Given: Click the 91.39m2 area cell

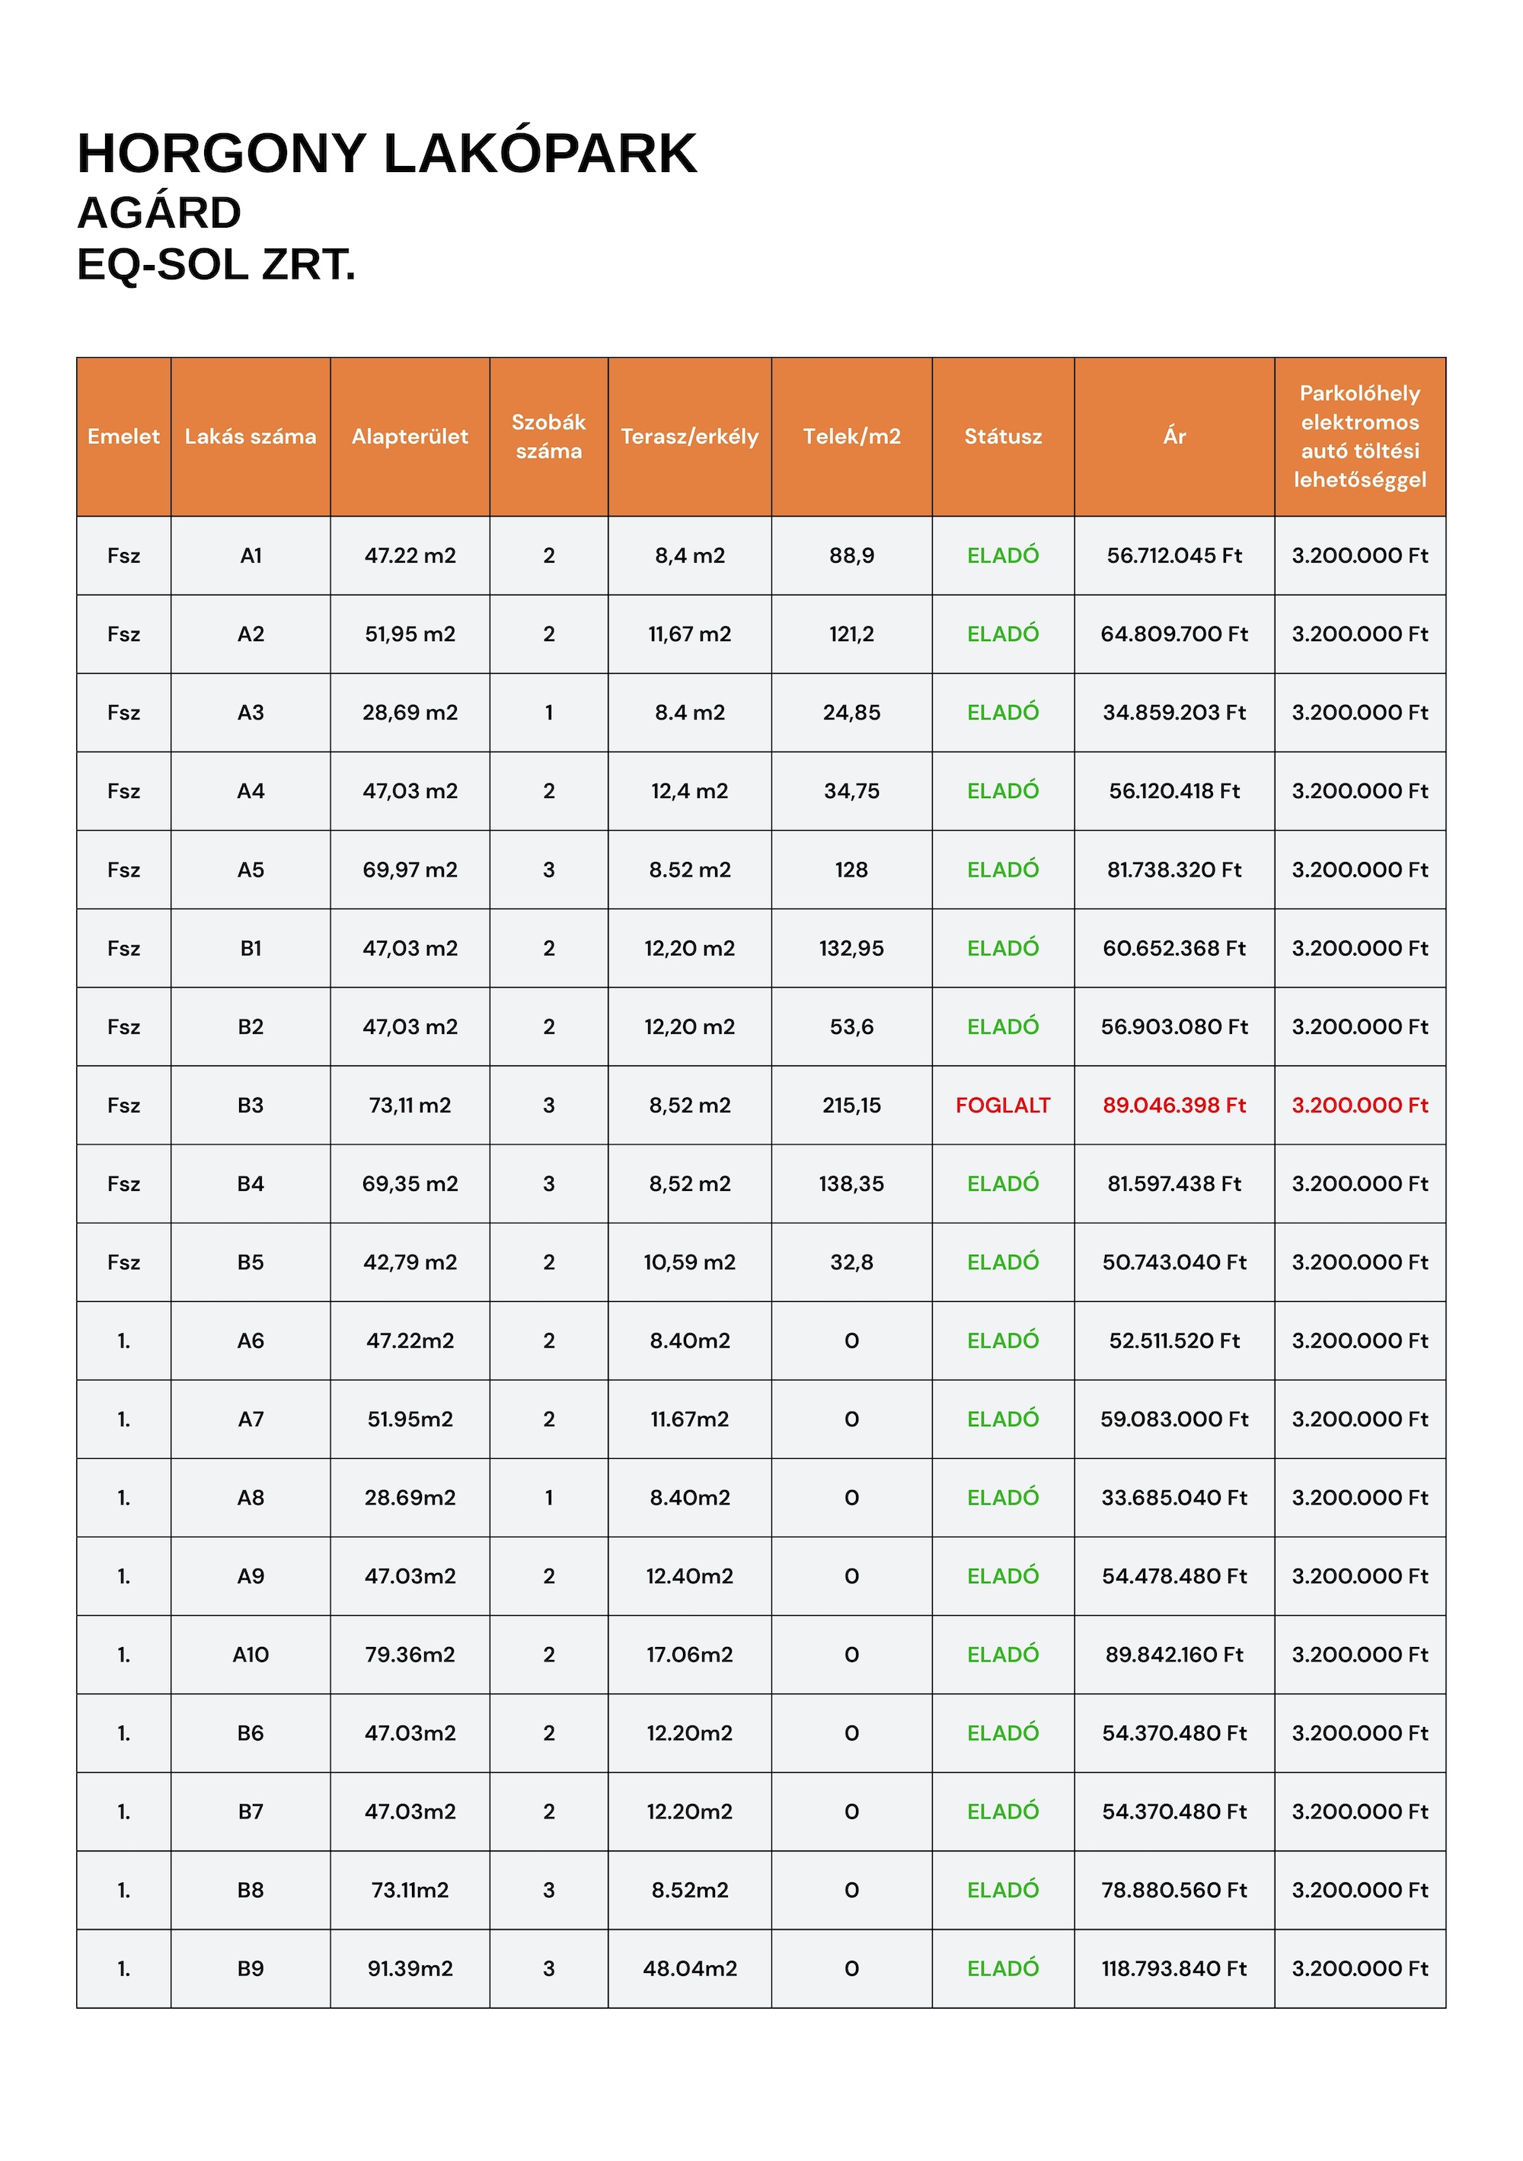Looking at the screenshot, I should [410, 1969].
